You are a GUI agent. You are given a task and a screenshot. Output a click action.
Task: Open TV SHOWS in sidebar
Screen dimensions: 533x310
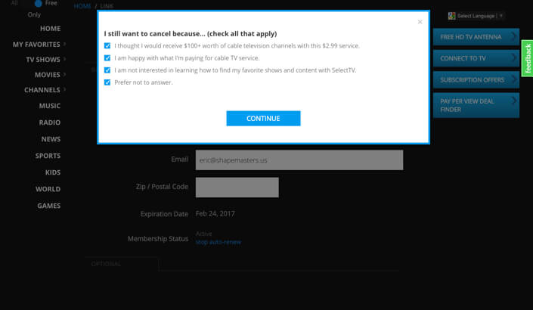click(43, 60)
